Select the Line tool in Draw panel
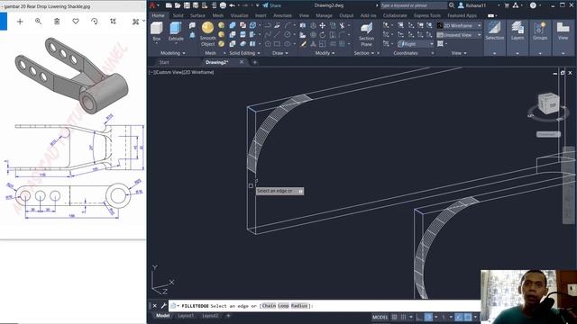577x324 pixels. [277, 34]
